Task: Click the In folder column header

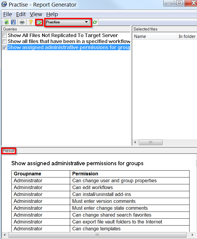Action: [x=187, y=36]
